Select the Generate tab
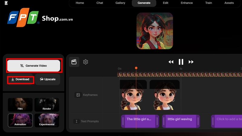This screenshot has width=242, height=136. pyautogui.click(x=144, y=3)
